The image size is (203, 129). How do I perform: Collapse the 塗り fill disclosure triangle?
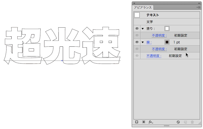143,29
